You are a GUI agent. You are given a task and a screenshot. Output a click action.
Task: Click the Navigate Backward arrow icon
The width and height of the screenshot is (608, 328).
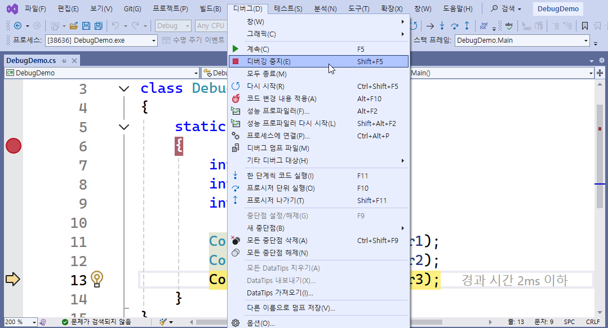[x=18, y=25]
